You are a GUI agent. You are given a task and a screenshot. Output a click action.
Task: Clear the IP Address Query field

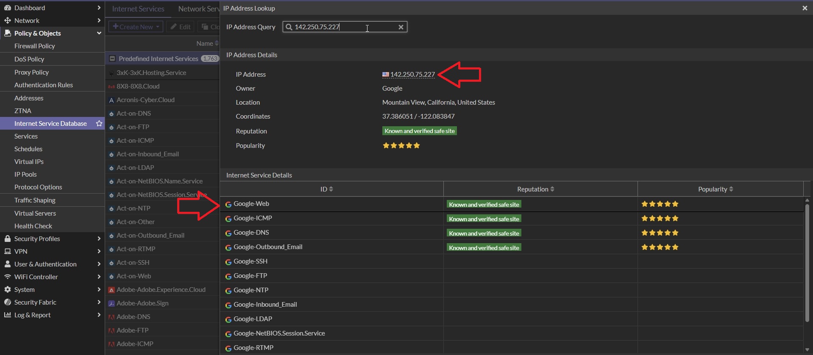tap(401, 27)
